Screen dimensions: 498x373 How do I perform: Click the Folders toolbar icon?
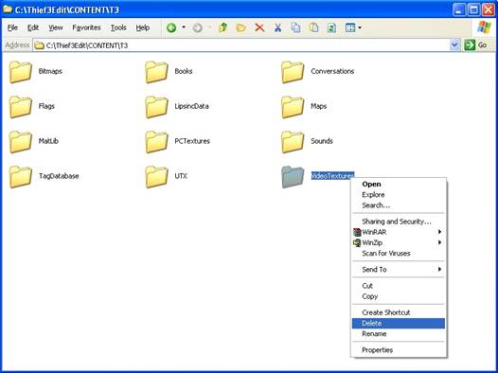pyautogui.click(x=240, y=28)
